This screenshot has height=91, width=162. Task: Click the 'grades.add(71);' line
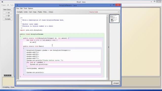pyautogui.click(x=33, y=52)
